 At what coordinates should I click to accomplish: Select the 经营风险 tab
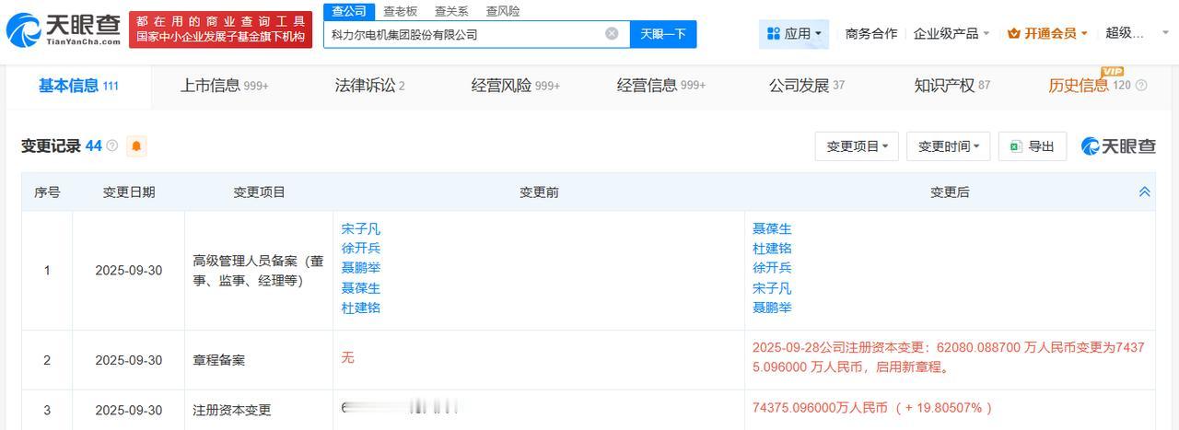pyautogui.click(x=516, y=86)
